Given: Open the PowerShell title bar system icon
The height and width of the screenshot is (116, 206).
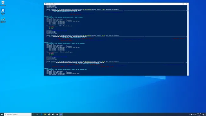Looking at the screenshot, I should click(45, 4).
